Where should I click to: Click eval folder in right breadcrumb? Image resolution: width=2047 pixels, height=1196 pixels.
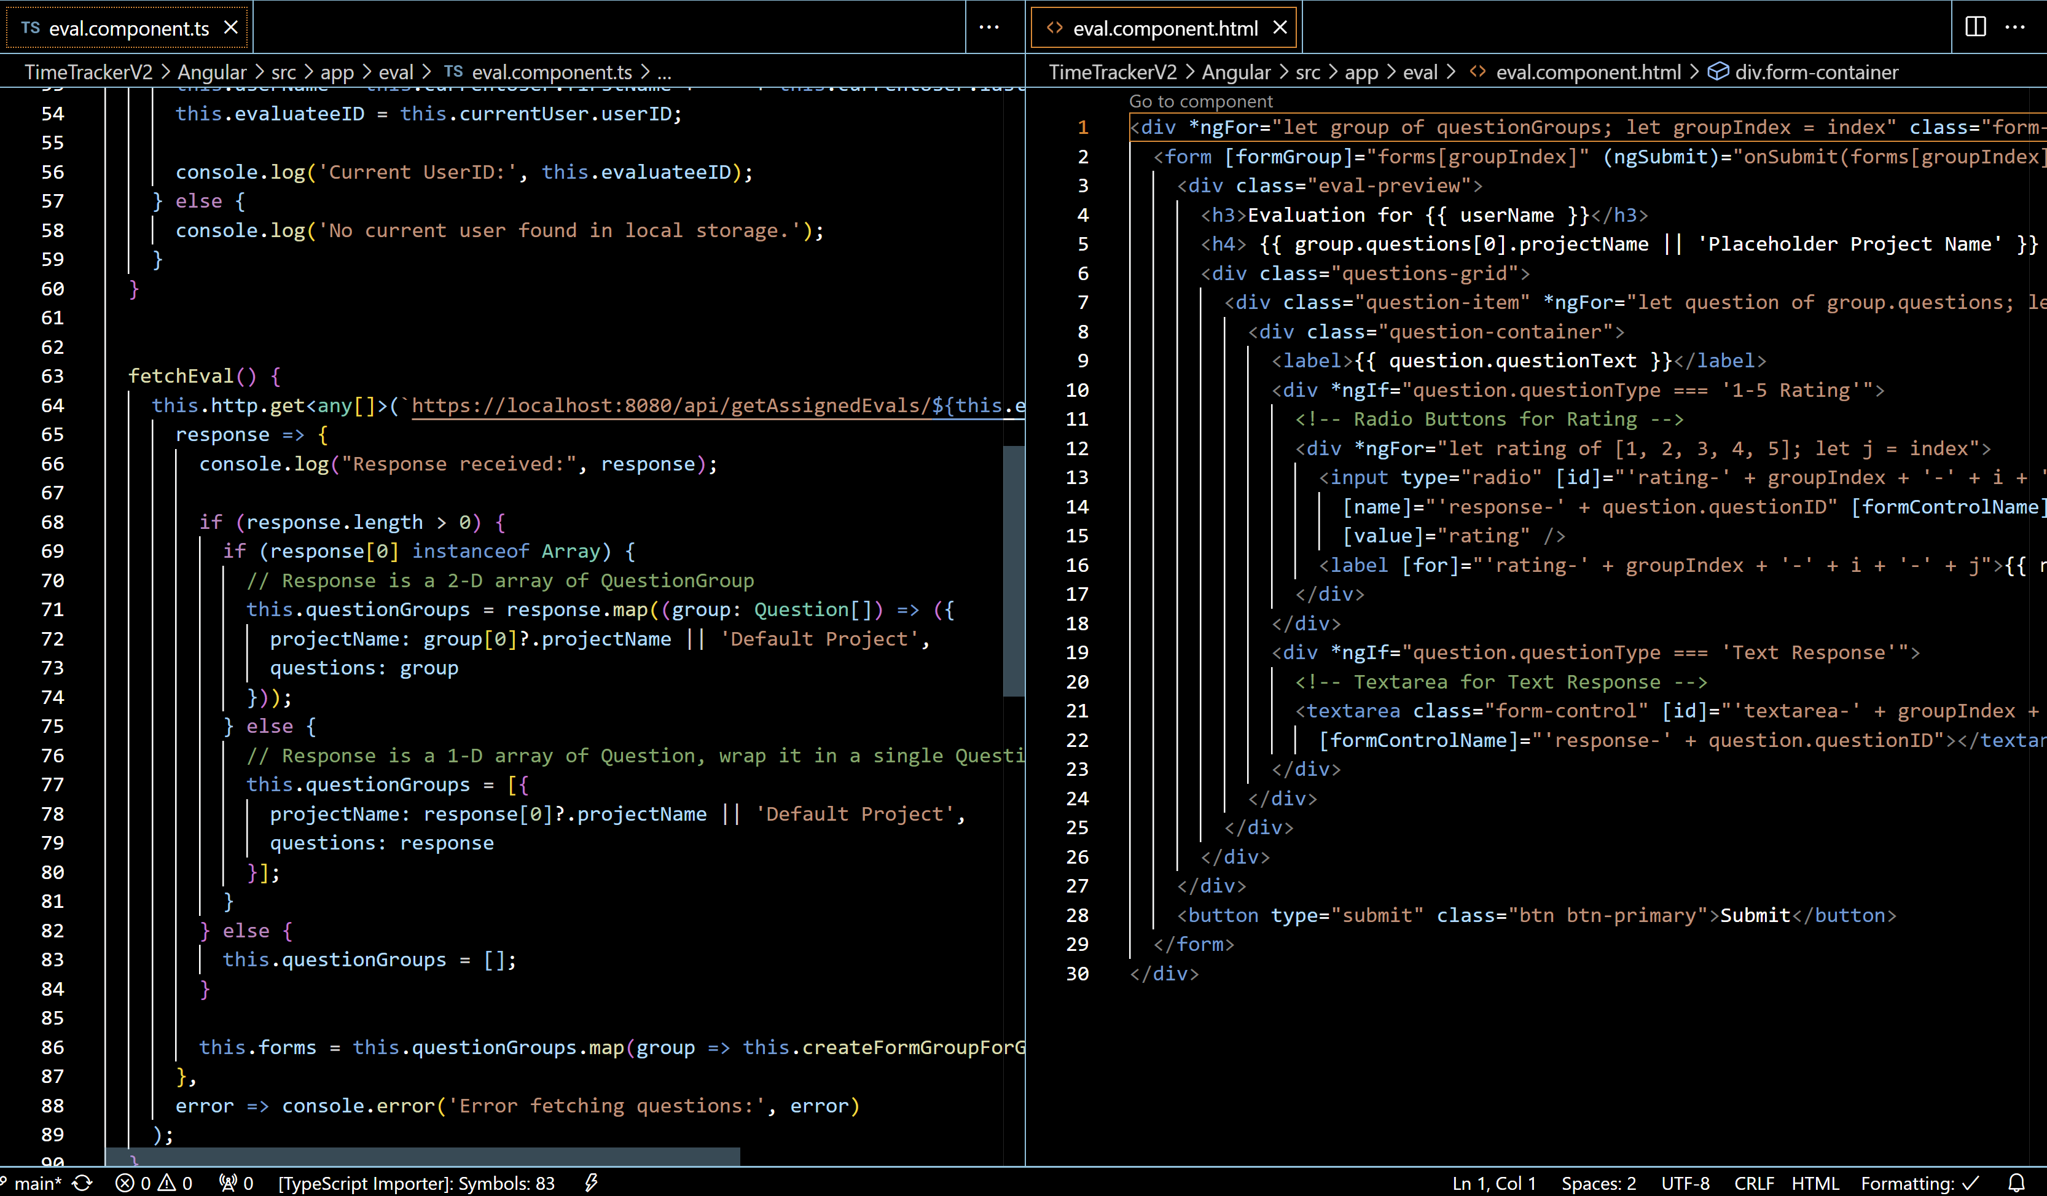coord(1420,72)
